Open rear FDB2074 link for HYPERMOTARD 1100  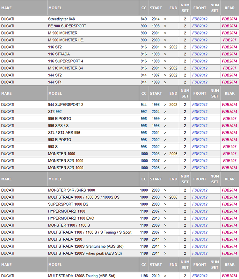tap(229, 211)
